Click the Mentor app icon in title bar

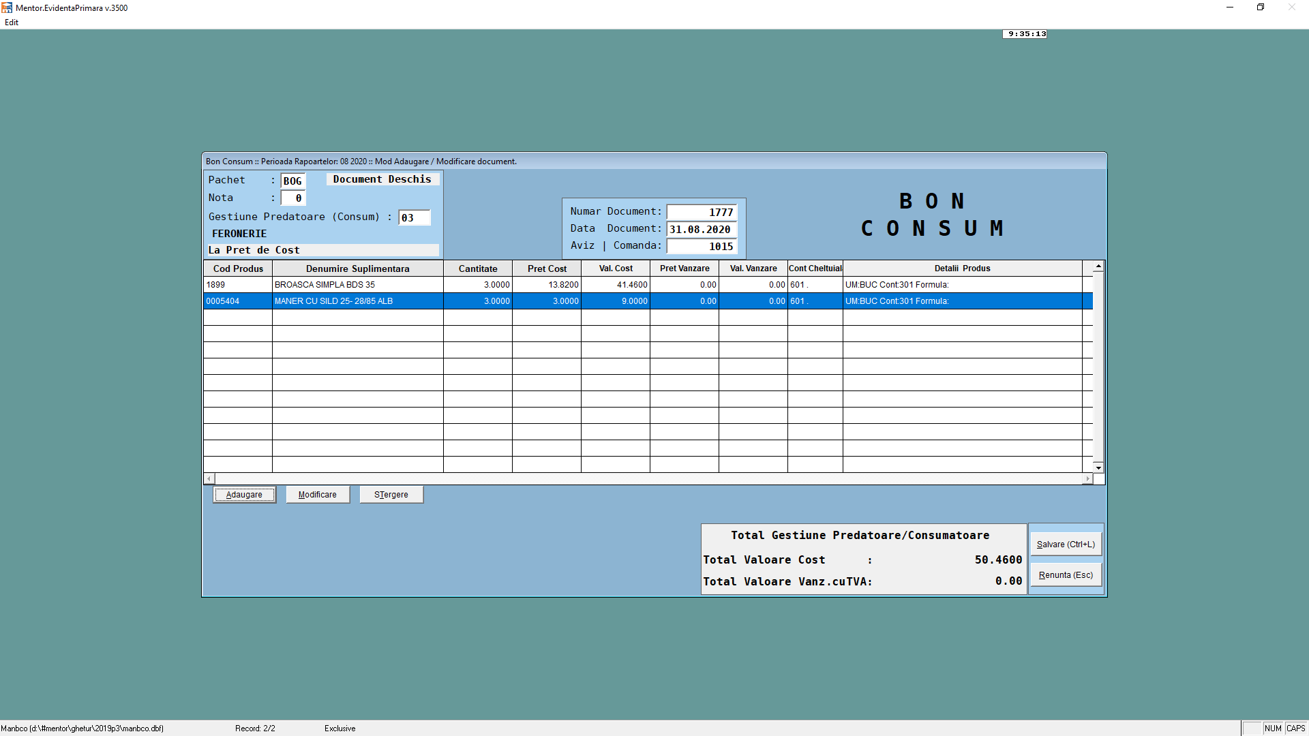point(7,7)
